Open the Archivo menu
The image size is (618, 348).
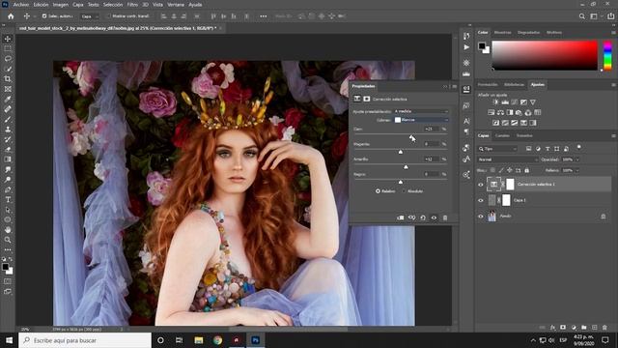click(x=21, y=5)
